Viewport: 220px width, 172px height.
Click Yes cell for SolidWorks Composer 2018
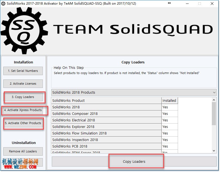170,113
